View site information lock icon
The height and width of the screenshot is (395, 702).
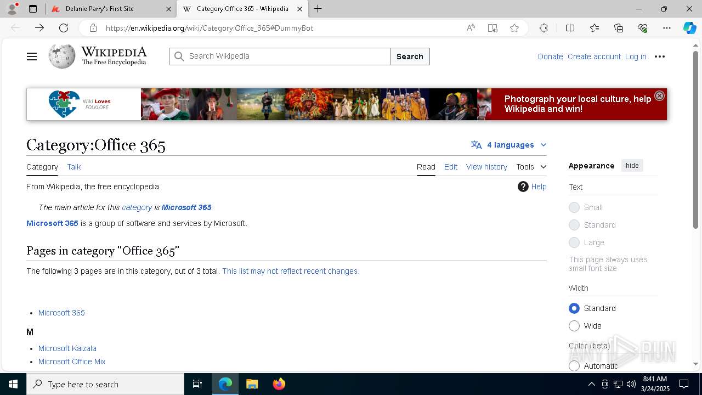coord(93,28)
